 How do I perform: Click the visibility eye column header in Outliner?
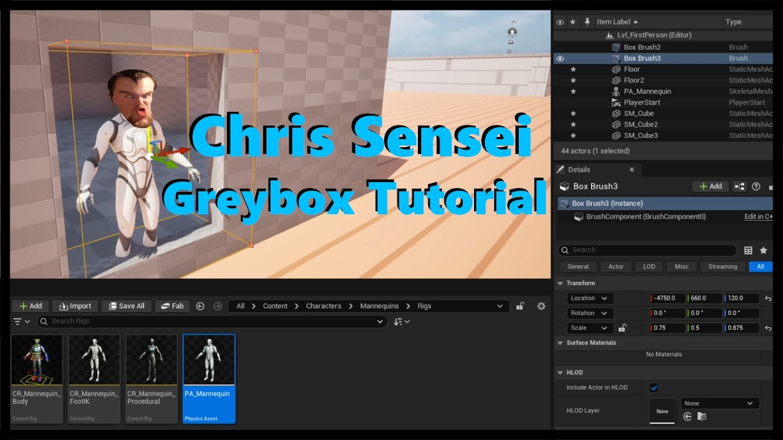click(560, 22)
